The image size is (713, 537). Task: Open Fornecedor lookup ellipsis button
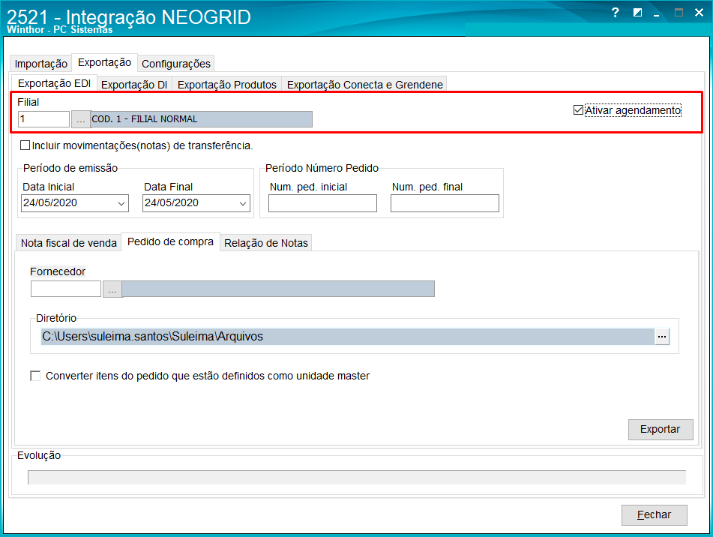pyautogui.click(x=112, y=289)
